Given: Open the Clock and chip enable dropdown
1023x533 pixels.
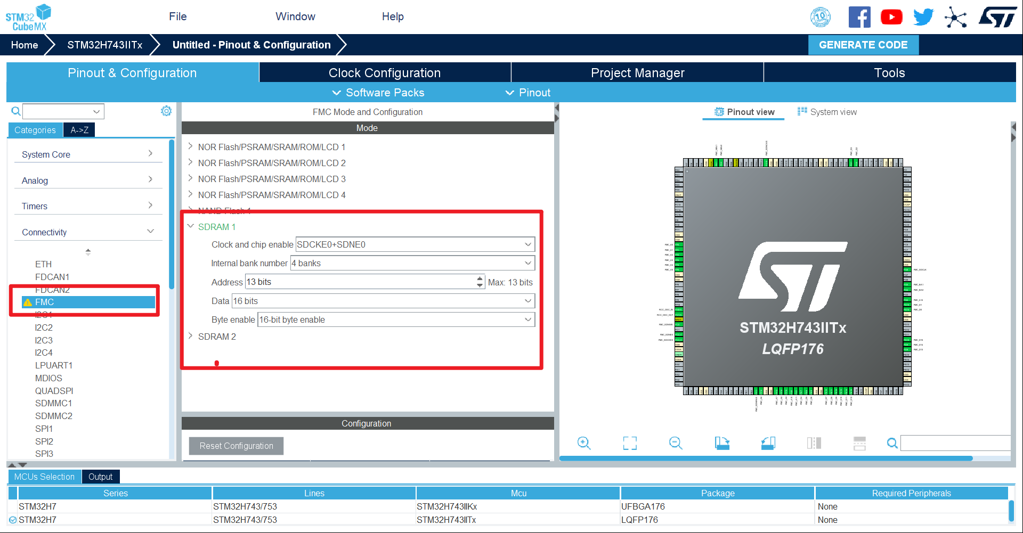Looking at the screenshot, I should tap(527, 244).
